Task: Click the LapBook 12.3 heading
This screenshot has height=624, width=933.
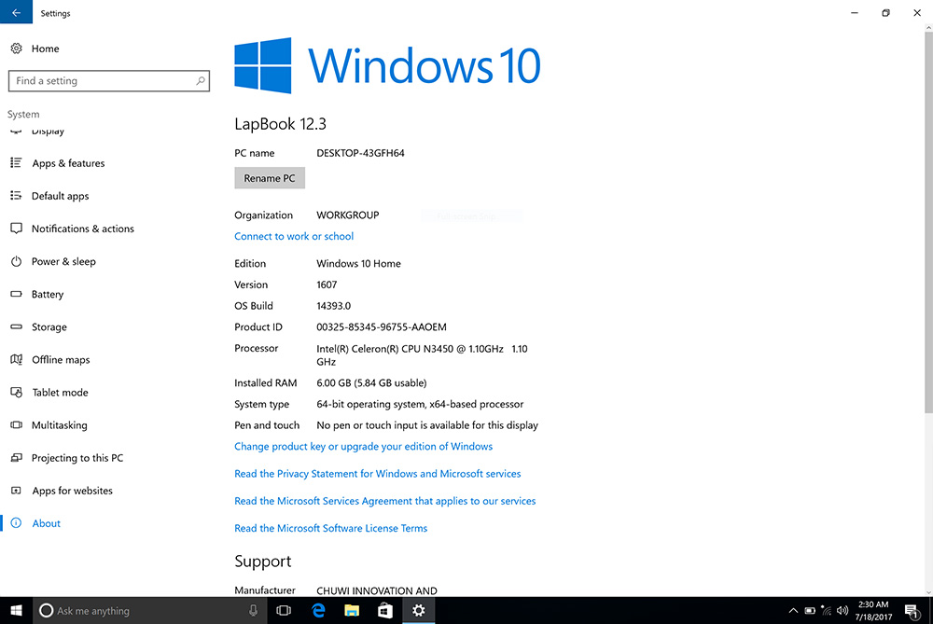Action: [x=280, y=124]
